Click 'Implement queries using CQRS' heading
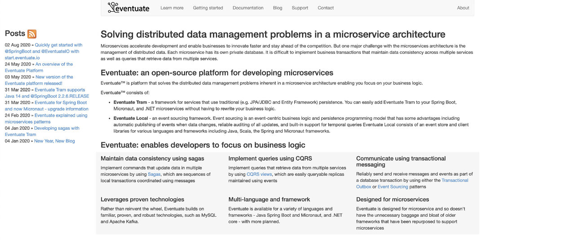 click(270, 158)
